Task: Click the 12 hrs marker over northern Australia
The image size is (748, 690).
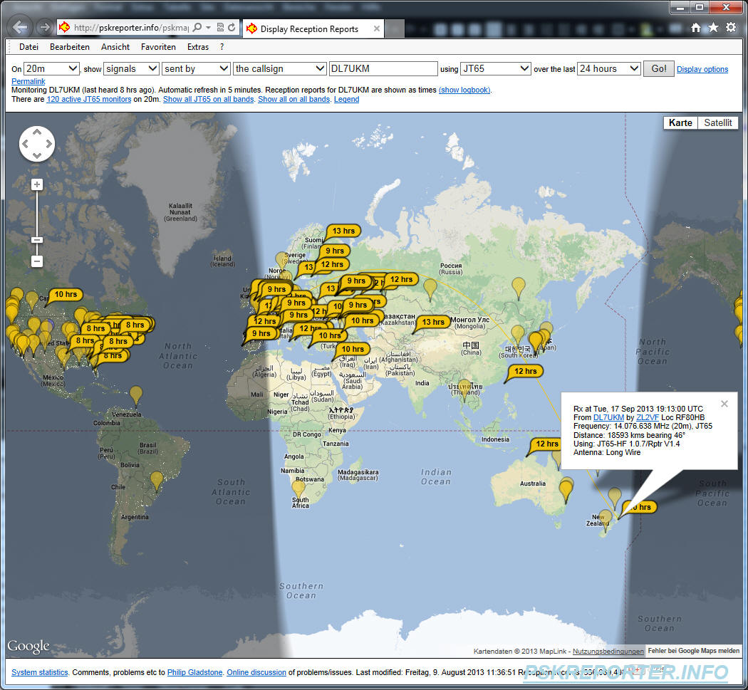Action: [546, 444]
